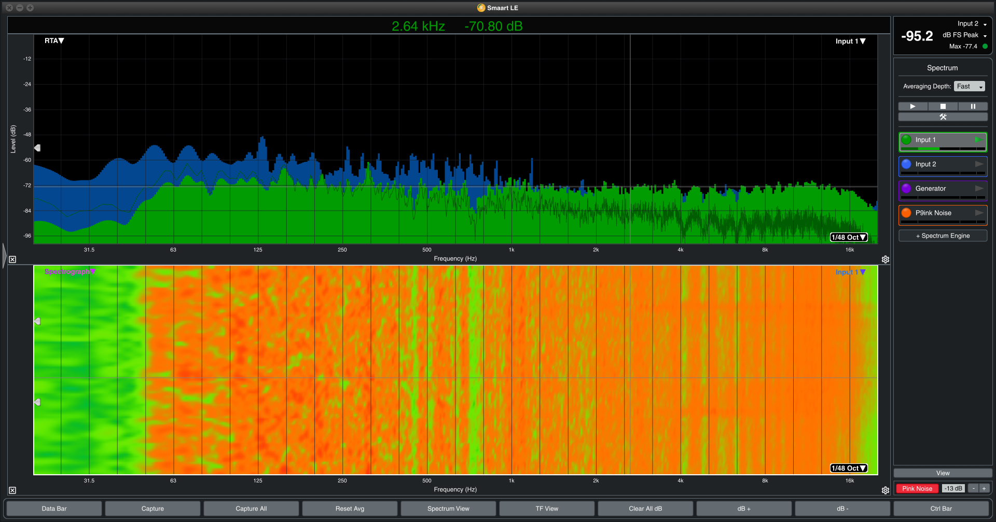Open the dB FS Peak meter type dropdown
The width and height of the screenshot is (996, 522).
965,35
